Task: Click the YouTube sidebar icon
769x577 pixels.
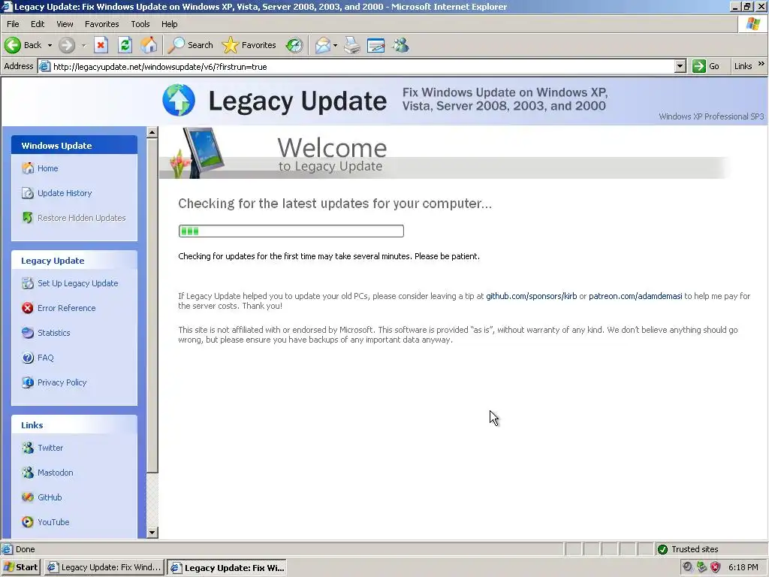Action: (28, 522)
